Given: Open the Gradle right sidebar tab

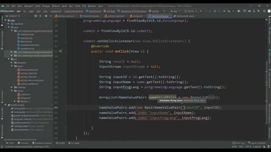Looking at the screenshot, I should [269, 20].
